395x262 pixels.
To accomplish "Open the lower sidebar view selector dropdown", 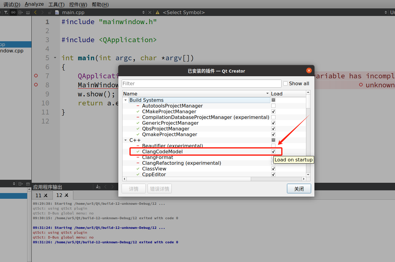I will 14,184.
